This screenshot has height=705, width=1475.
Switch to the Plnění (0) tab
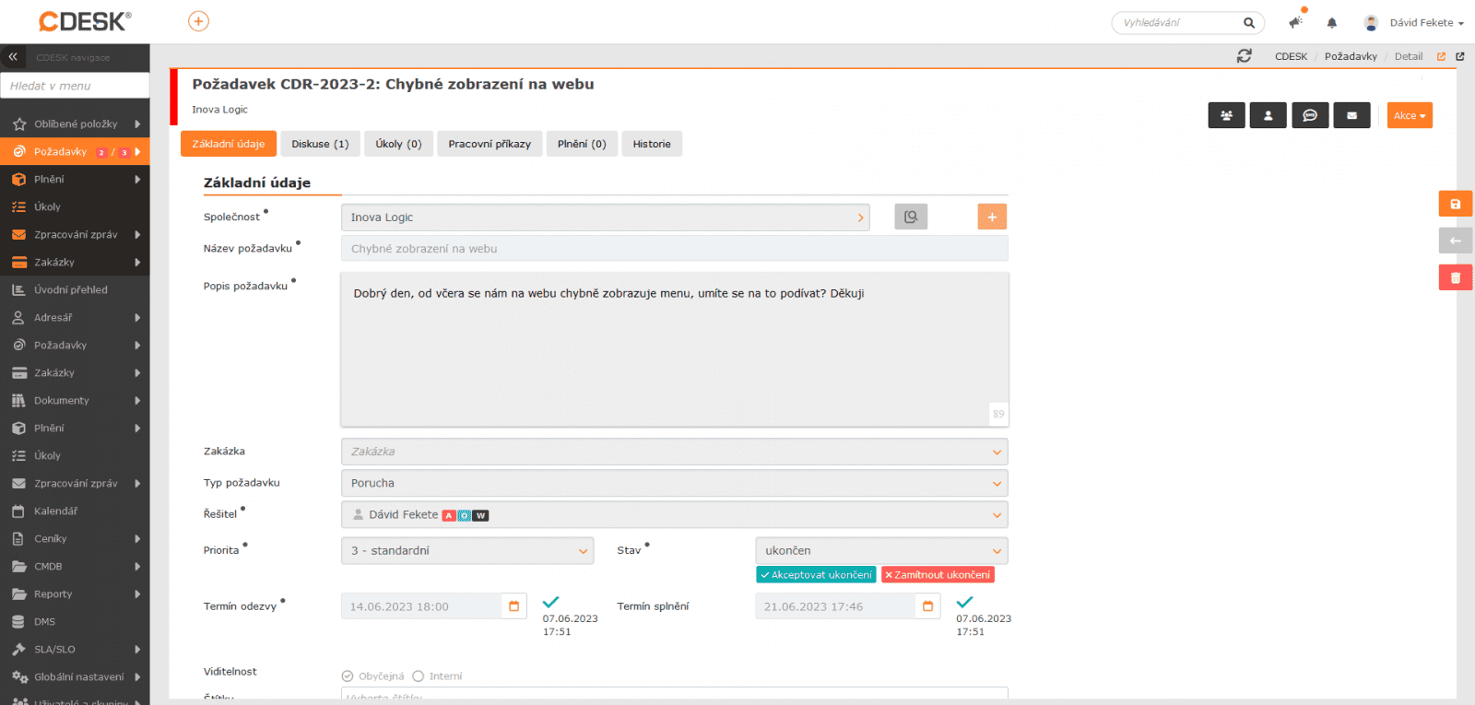pos(582,144)
